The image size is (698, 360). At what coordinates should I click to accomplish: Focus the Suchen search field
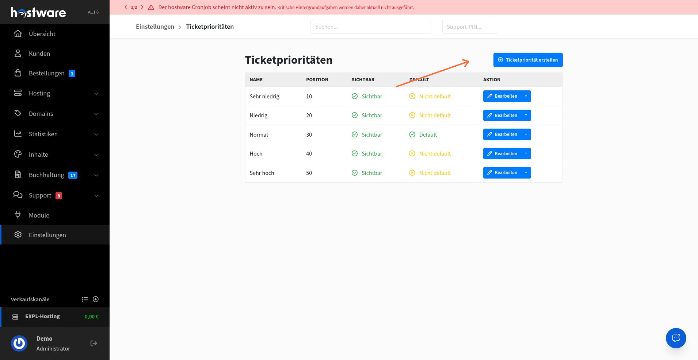371,27
